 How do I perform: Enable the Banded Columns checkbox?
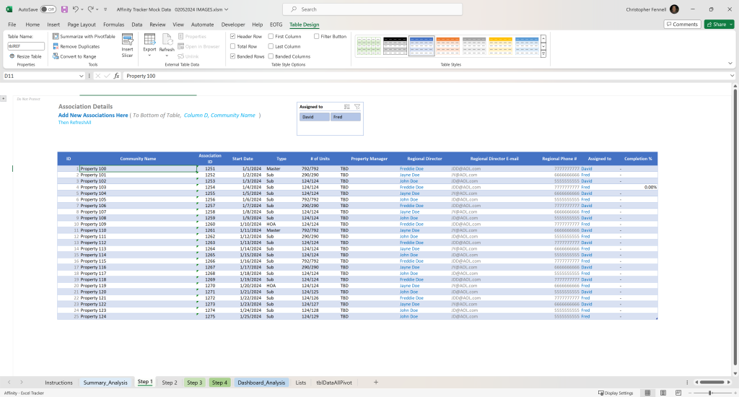click(271, 56)
